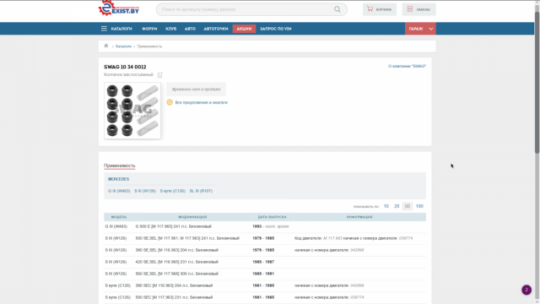Select the 500 SE,SEL 241 л.с. row

[265, 238]
